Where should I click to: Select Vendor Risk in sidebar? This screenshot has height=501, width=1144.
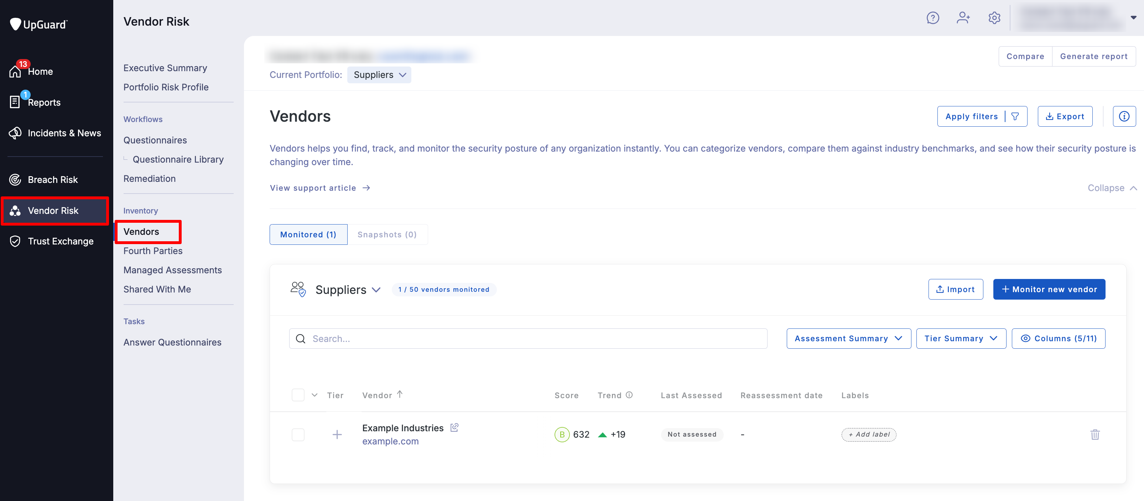tap(55, 210)
